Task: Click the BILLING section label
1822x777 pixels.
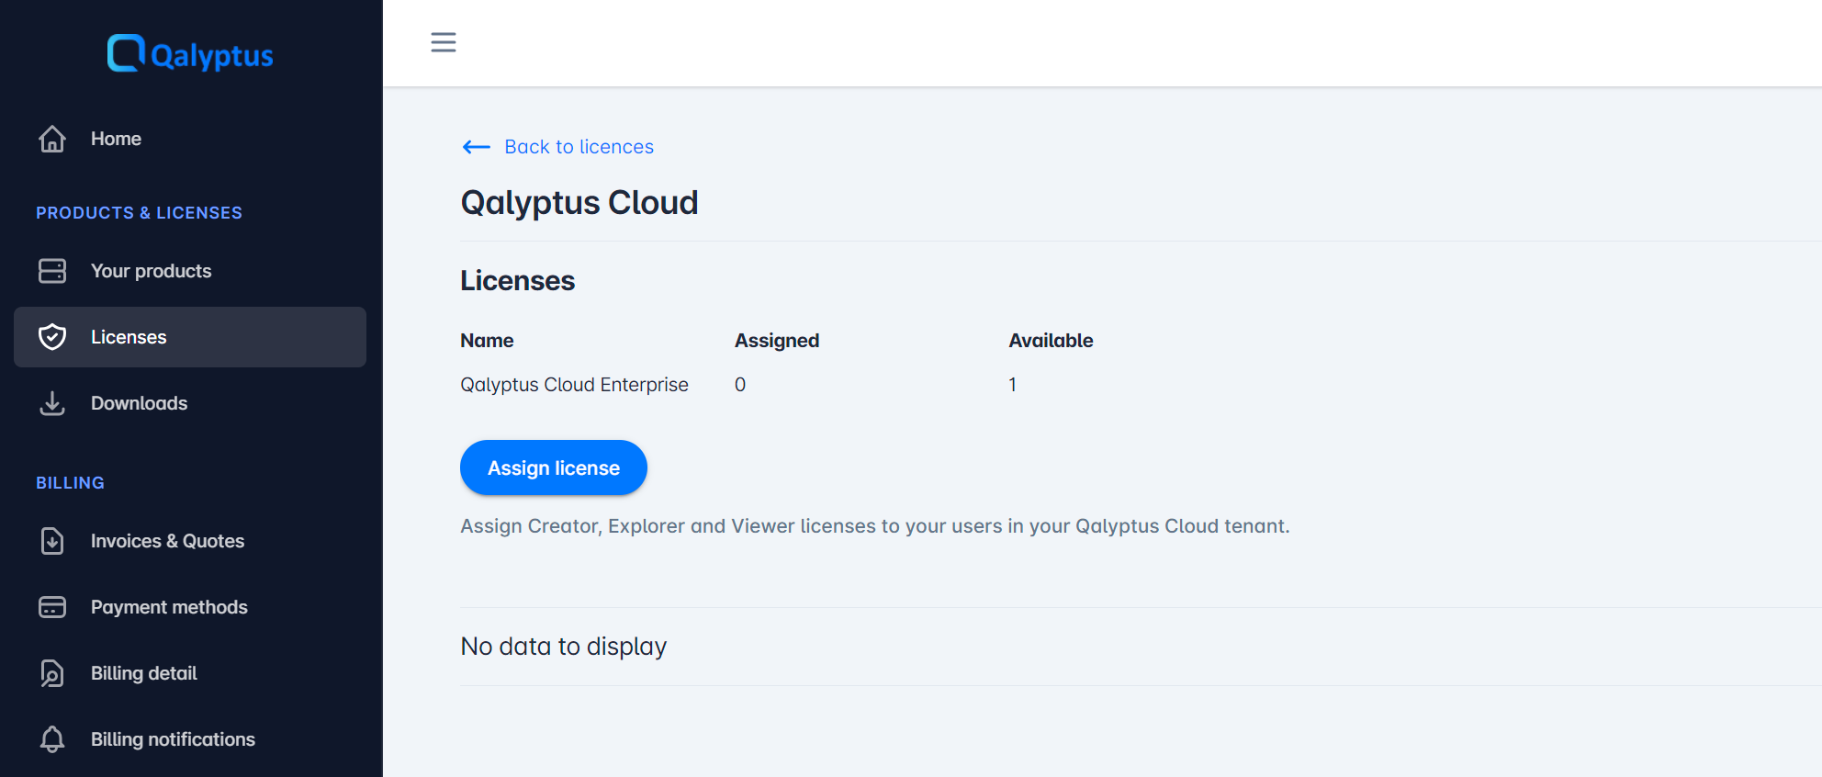Action: 70,483
